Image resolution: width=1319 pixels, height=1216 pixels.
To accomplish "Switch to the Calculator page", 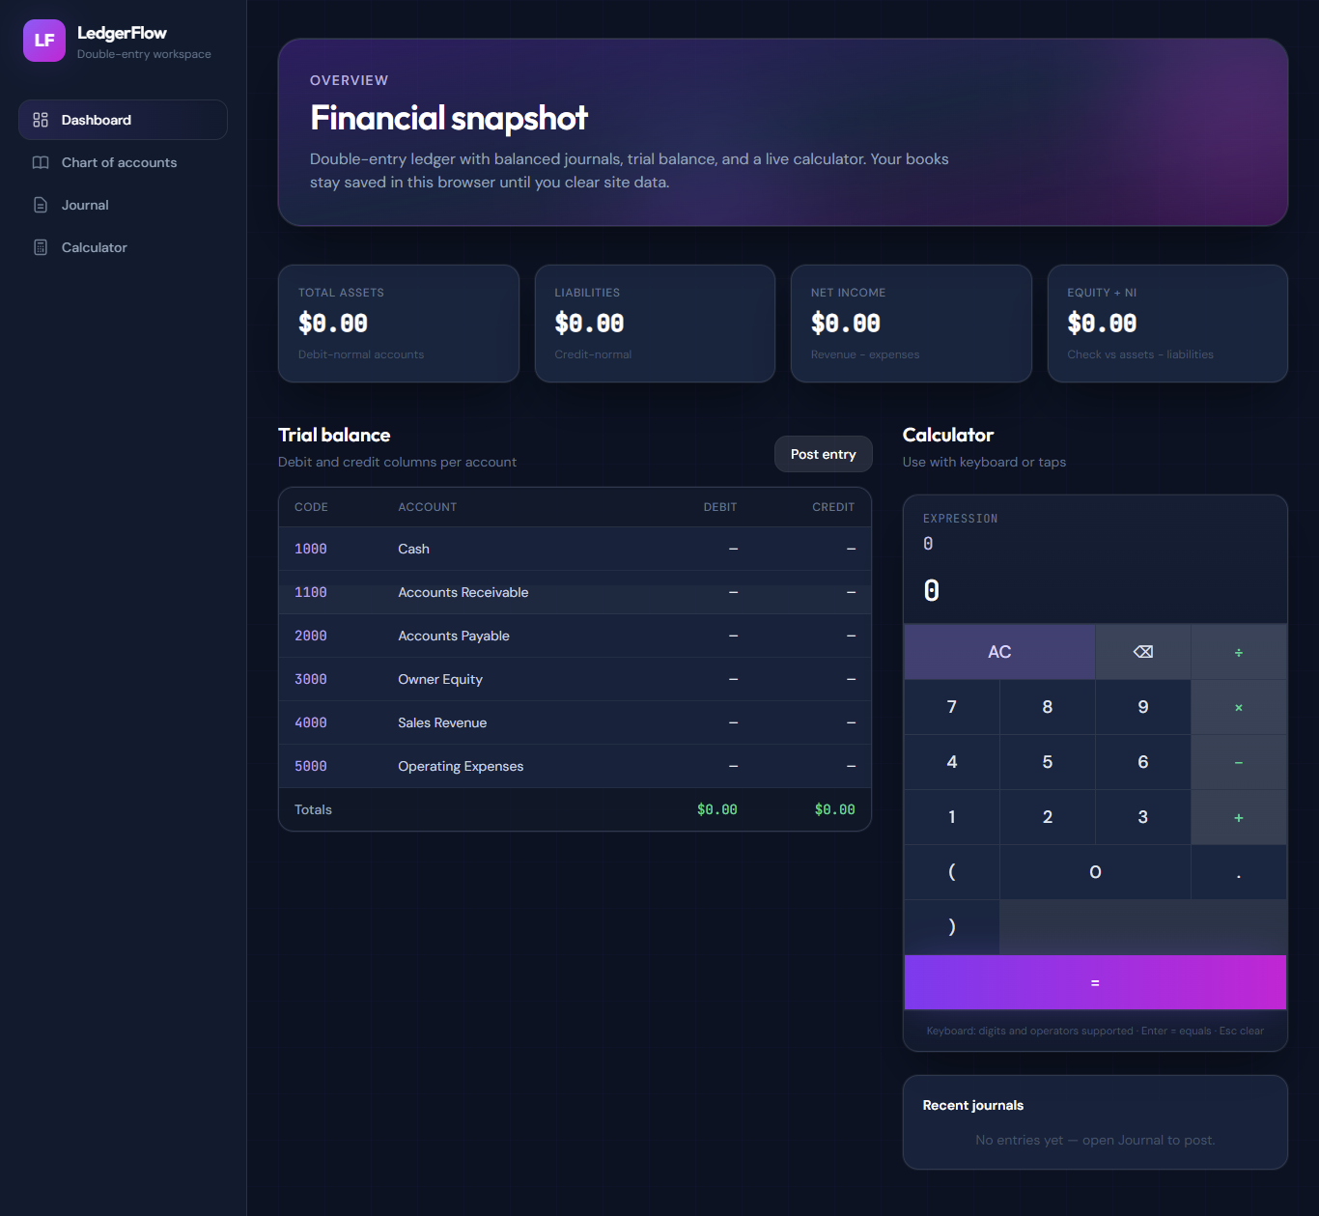I will [x=123, y=247].
